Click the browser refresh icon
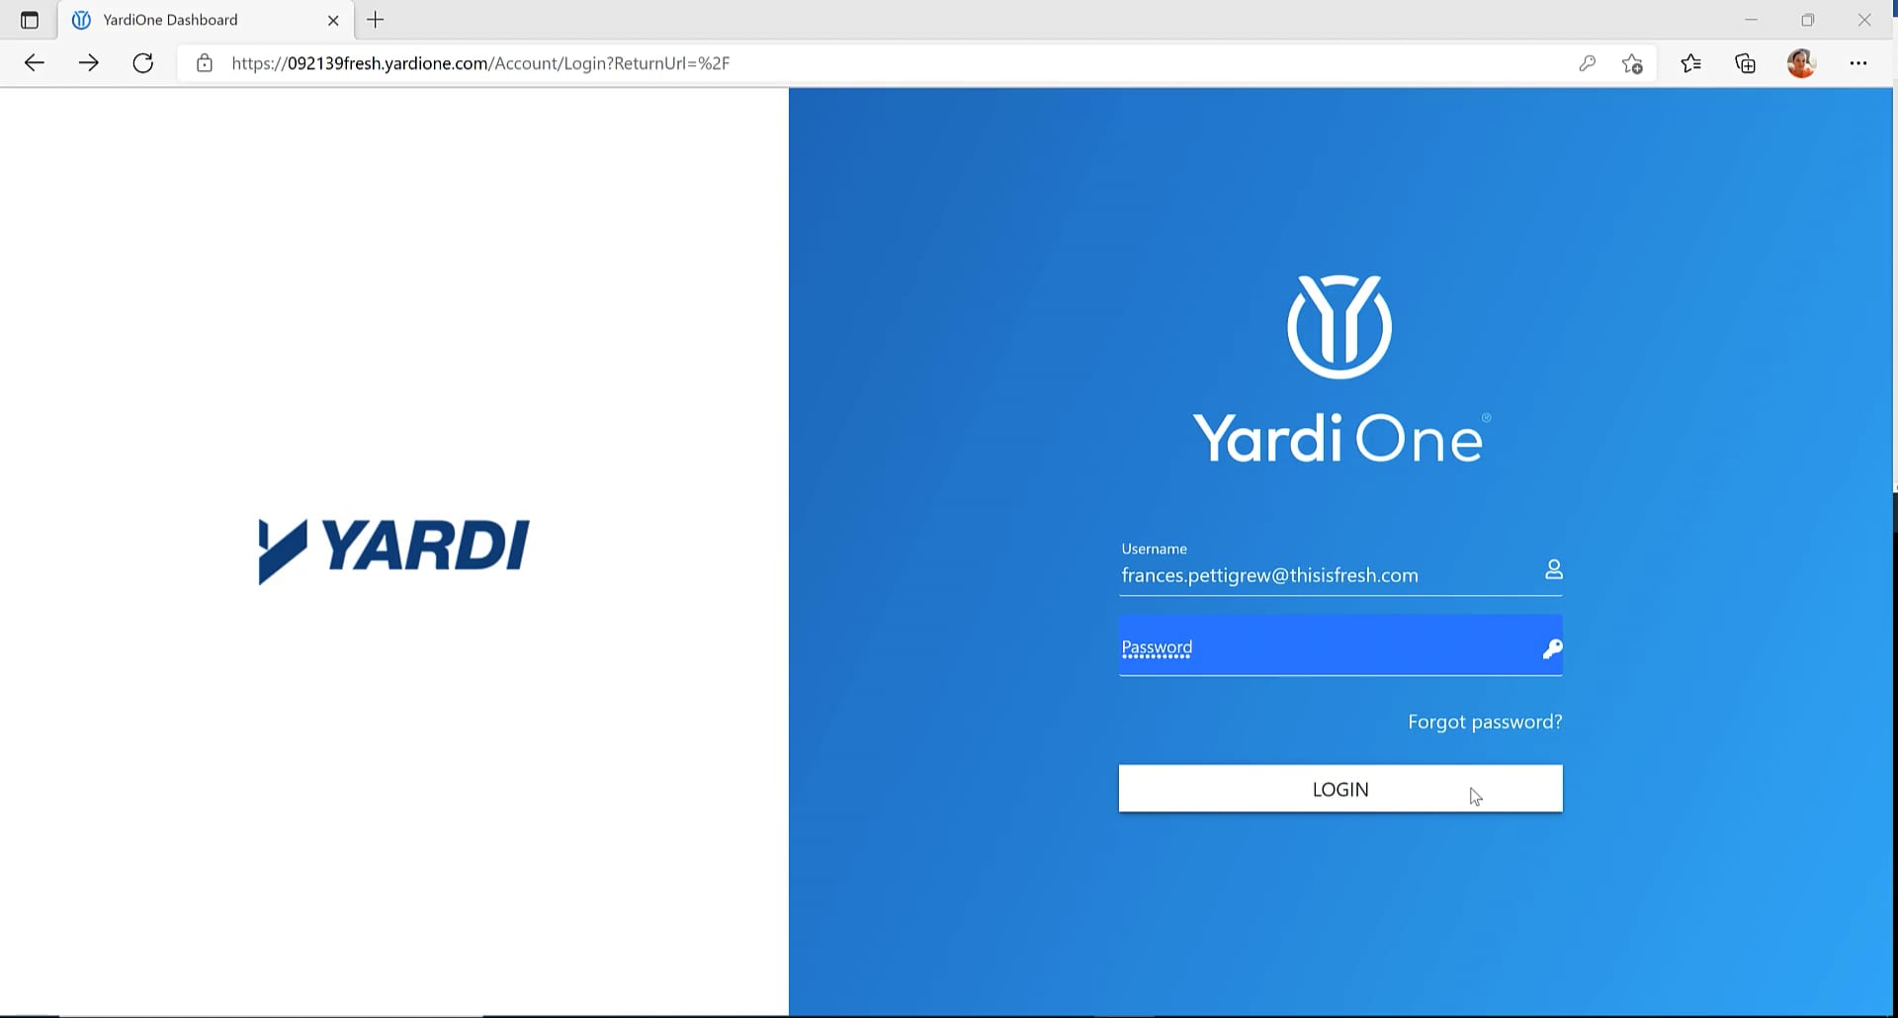This screenshot has height=1018, width=1898. click(143, 62)
